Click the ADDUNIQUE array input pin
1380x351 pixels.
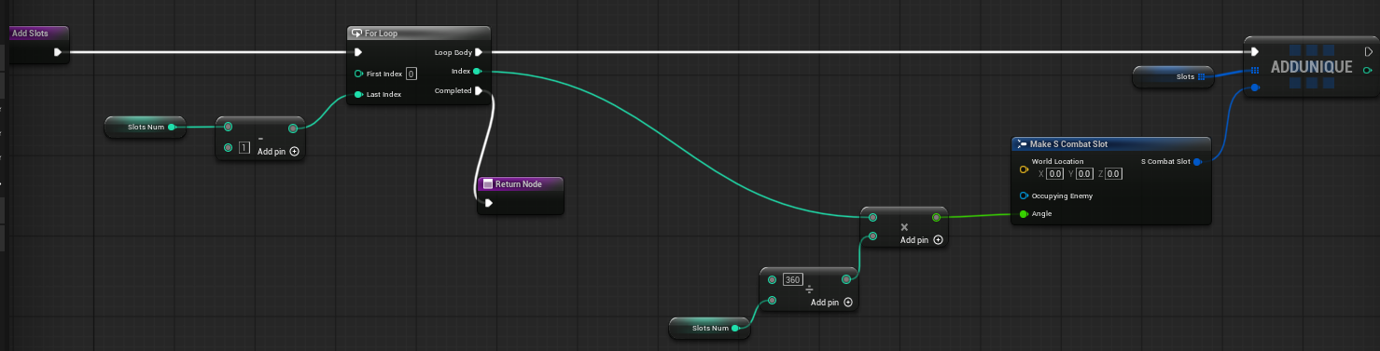(1255, 71)
